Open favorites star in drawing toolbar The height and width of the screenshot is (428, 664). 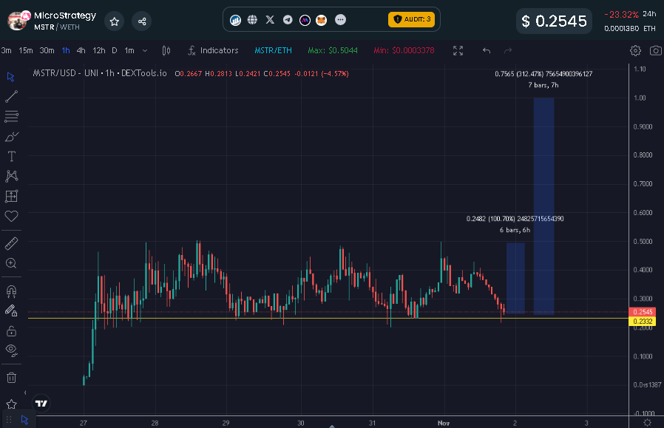point(11,404)
